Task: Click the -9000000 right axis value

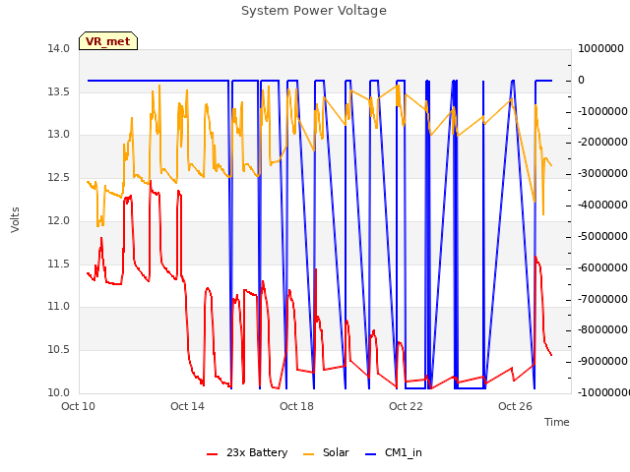Action: [x=602, y=361]
